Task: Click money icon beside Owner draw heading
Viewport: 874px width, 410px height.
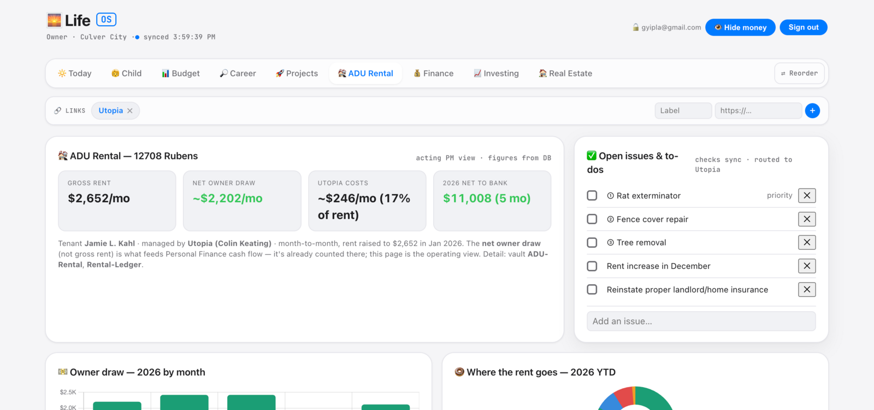Action: coord(63,372)
